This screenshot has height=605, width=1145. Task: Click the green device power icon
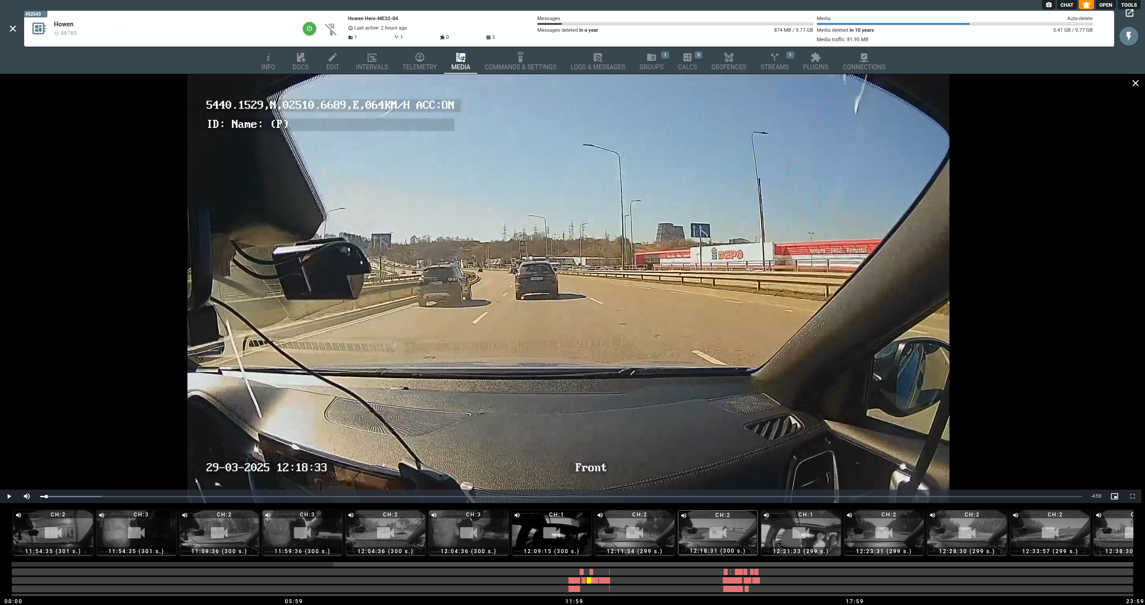coord(309,29)
